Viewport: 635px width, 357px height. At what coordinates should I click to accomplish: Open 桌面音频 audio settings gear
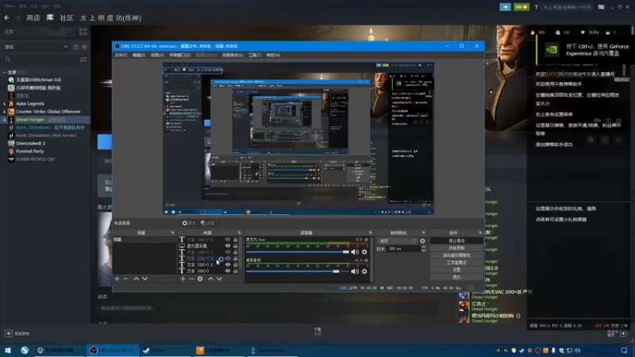click(x=364, y=271)
